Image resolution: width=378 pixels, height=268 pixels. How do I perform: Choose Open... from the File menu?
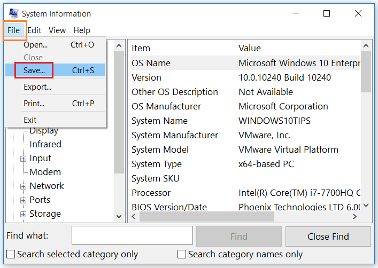(x=55, y=45)
